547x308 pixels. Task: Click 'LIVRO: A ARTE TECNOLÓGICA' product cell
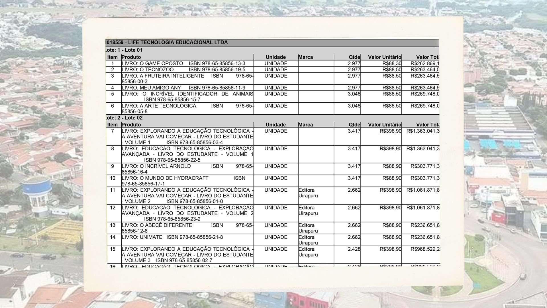(187, 109)
